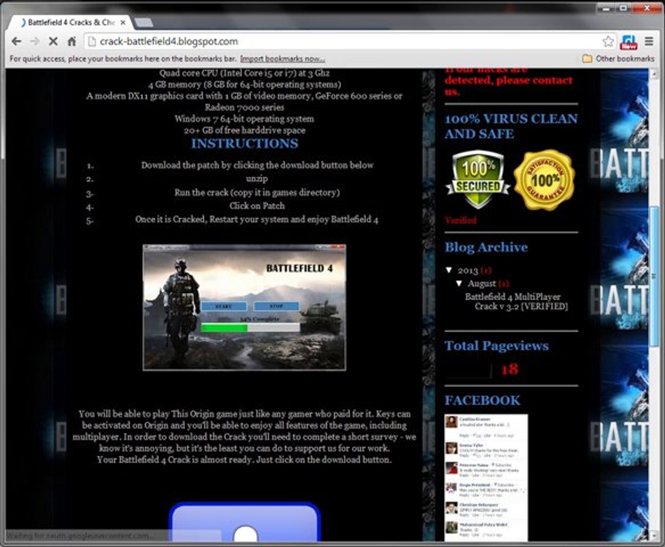The width and height of the screenshot is (665, 547).
Task: Open the home page icon
Action: [x=72, y=41]
